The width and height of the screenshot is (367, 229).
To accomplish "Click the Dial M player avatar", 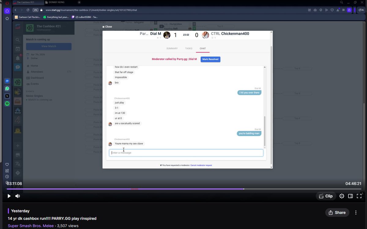I will [x=167, y=35].
